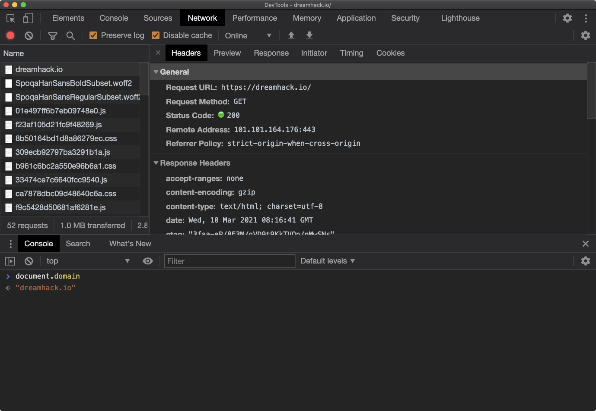Open network search magnifier icon
596x411 pixels.
click(x=70, y=35)
